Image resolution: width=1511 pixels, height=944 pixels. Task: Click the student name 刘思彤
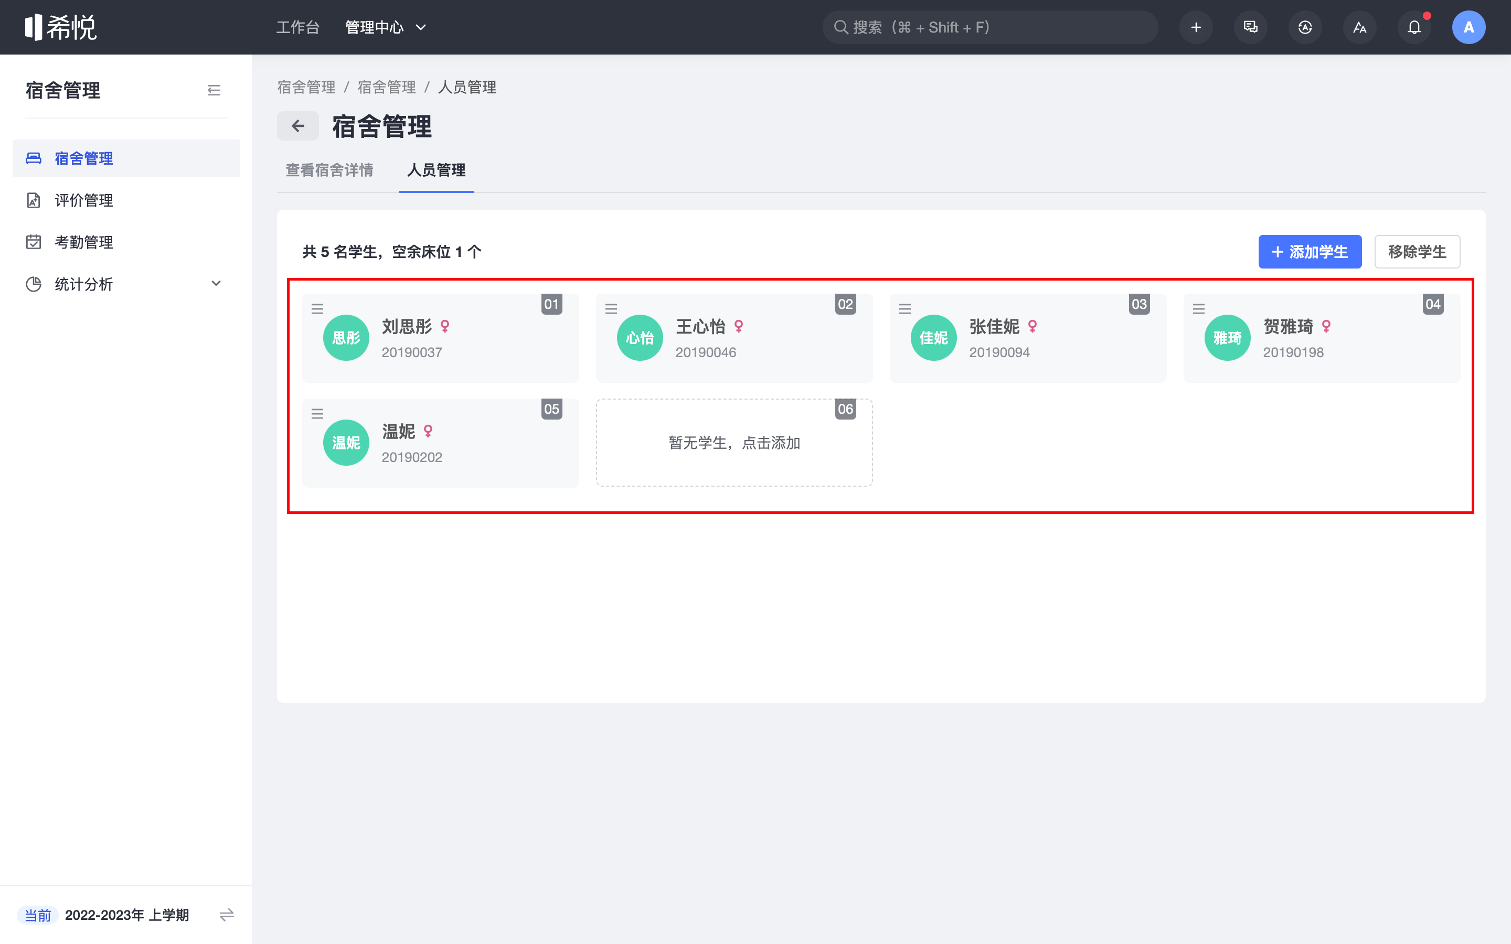click(x=407, y=326)
